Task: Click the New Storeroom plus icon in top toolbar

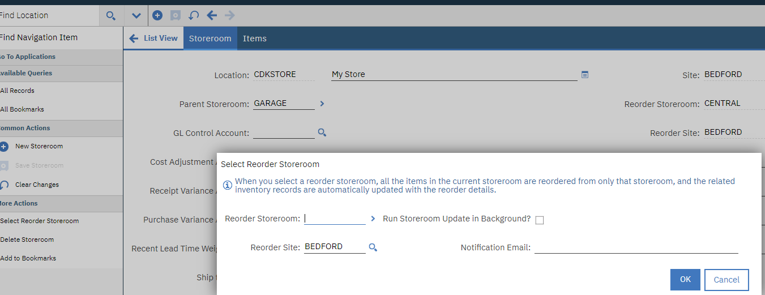Action: pos(158,15)
